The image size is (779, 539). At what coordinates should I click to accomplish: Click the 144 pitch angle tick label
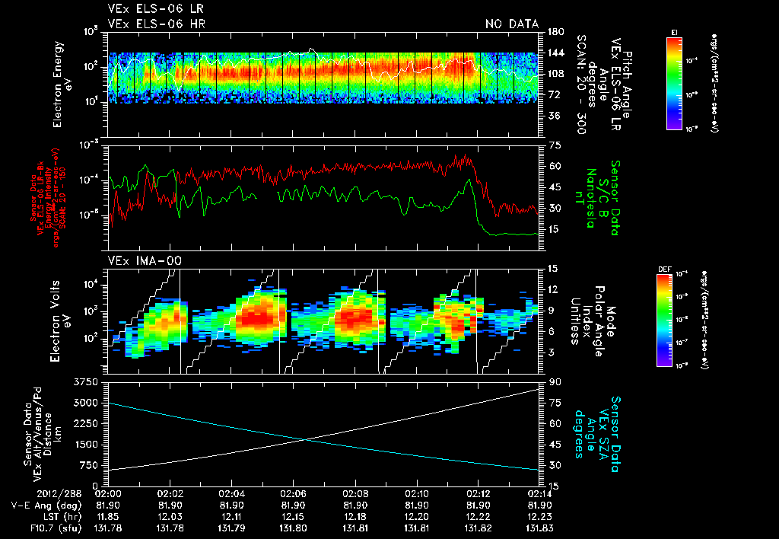(555, 53)
